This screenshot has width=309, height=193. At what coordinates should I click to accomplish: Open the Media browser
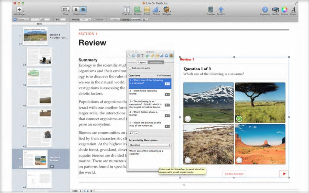tap(275, 10)
